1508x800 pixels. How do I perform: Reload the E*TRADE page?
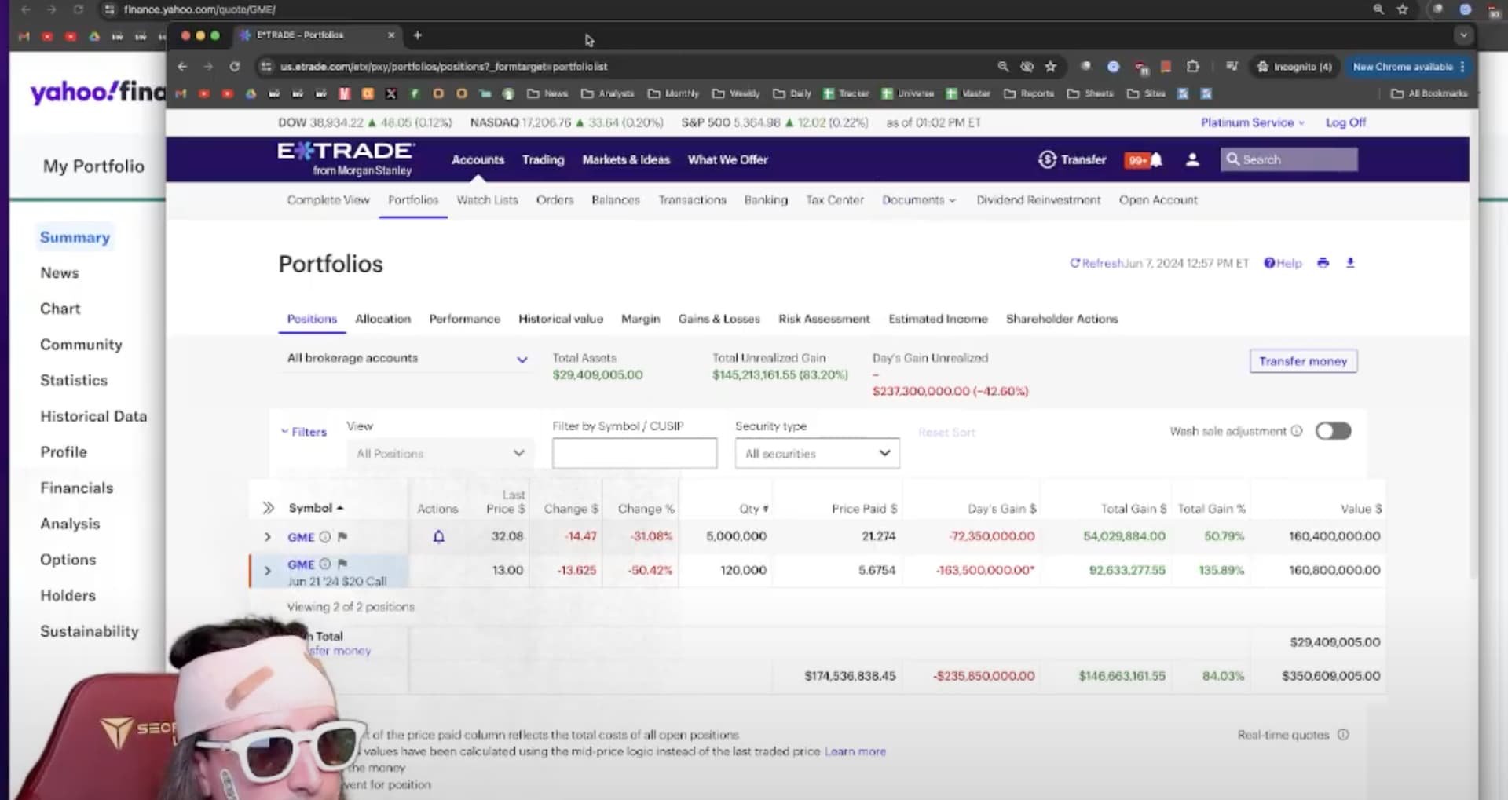pos(234,67)
